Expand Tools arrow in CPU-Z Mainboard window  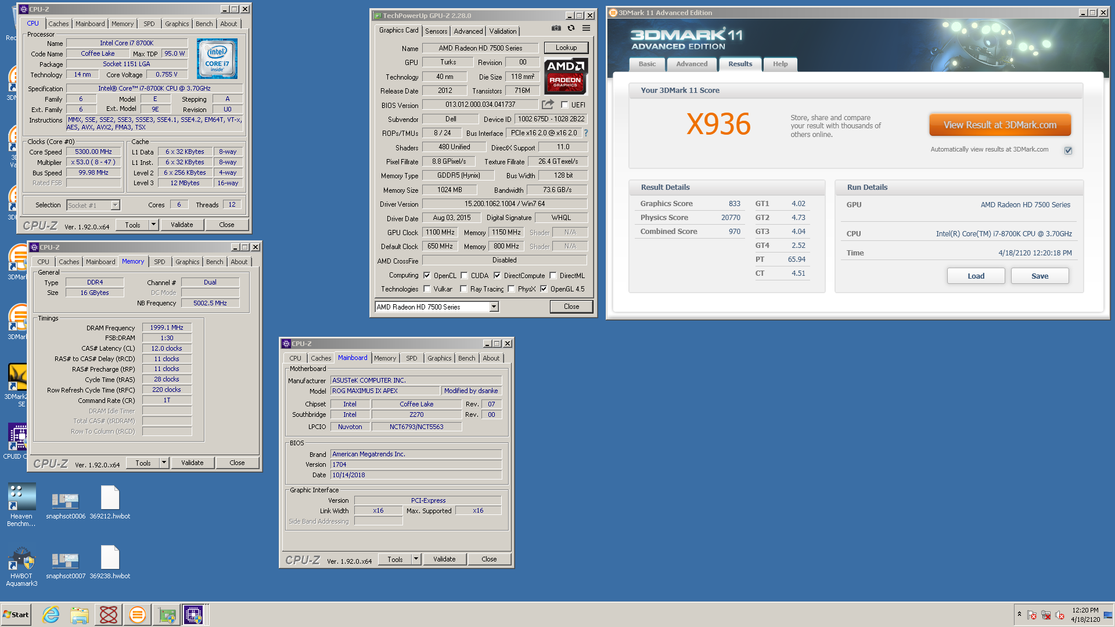tap(416, 559)
